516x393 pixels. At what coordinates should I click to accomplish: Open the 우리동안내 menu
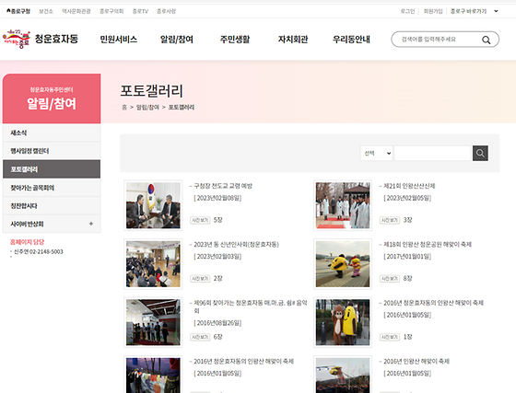(x=351, y=40)
